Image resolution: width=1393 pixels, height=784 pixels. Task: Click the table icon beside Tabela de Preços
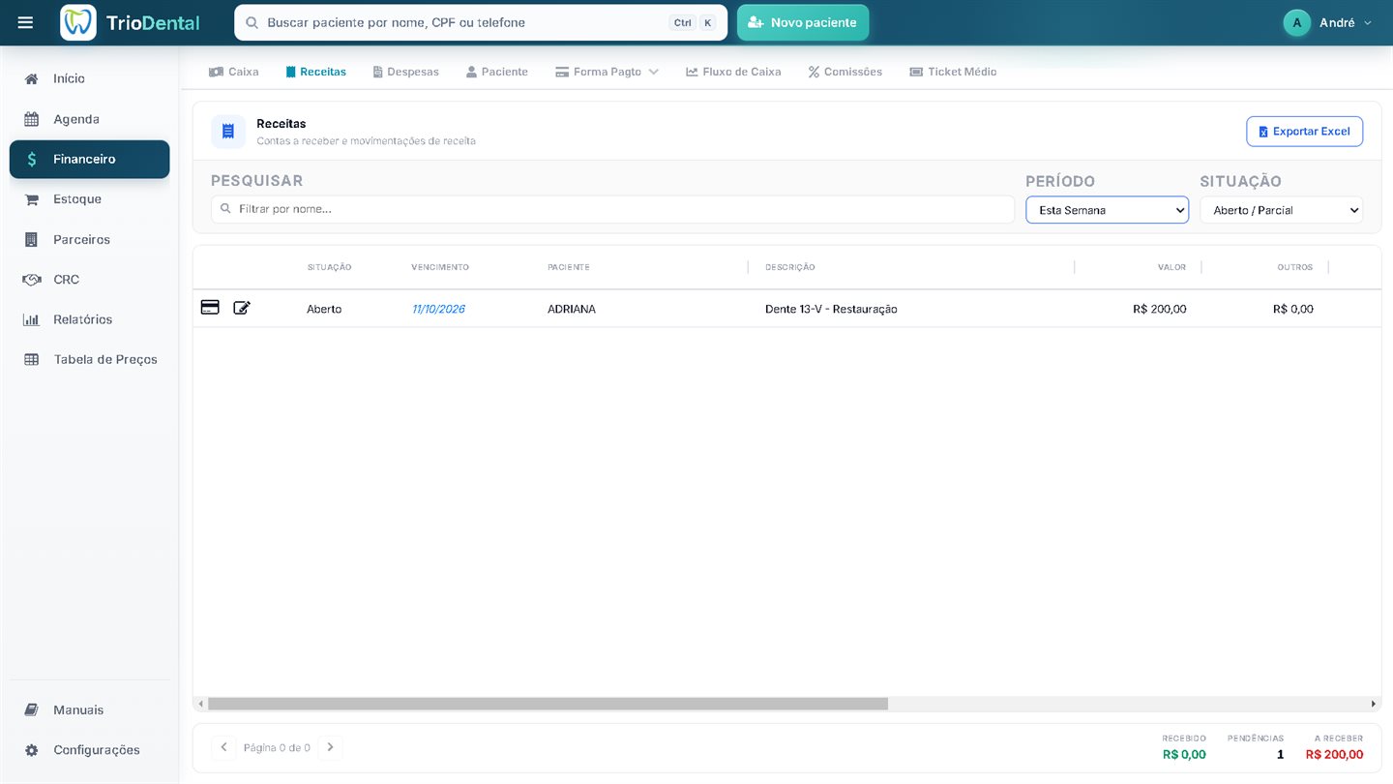[x=32, y=359]
